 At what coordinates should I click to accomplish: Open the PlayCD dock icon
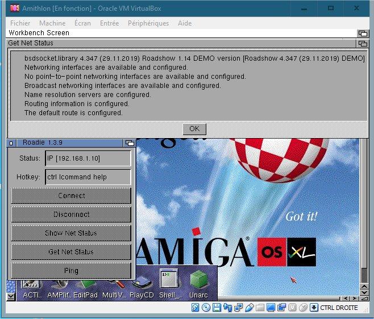pyautogui.click(x=142, y=287)
